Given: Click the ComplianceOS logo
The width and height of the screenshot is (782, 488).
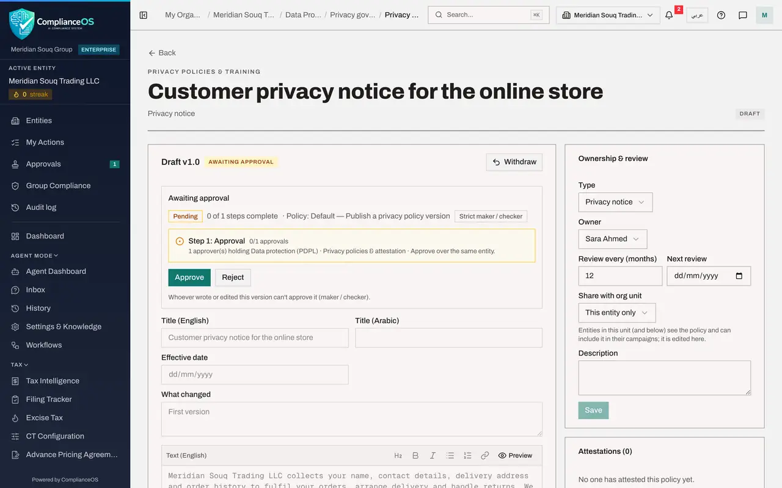Looking at the screenshot, I should pyautogui.click(x=52, y=24).
